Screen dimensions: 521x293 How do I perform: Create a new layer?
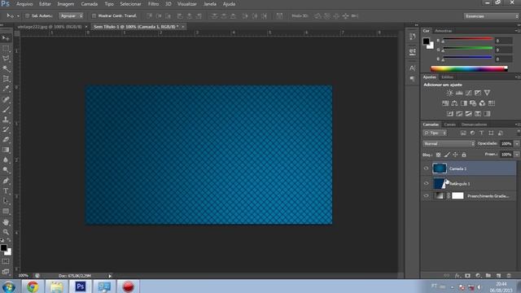coord(498,276)
